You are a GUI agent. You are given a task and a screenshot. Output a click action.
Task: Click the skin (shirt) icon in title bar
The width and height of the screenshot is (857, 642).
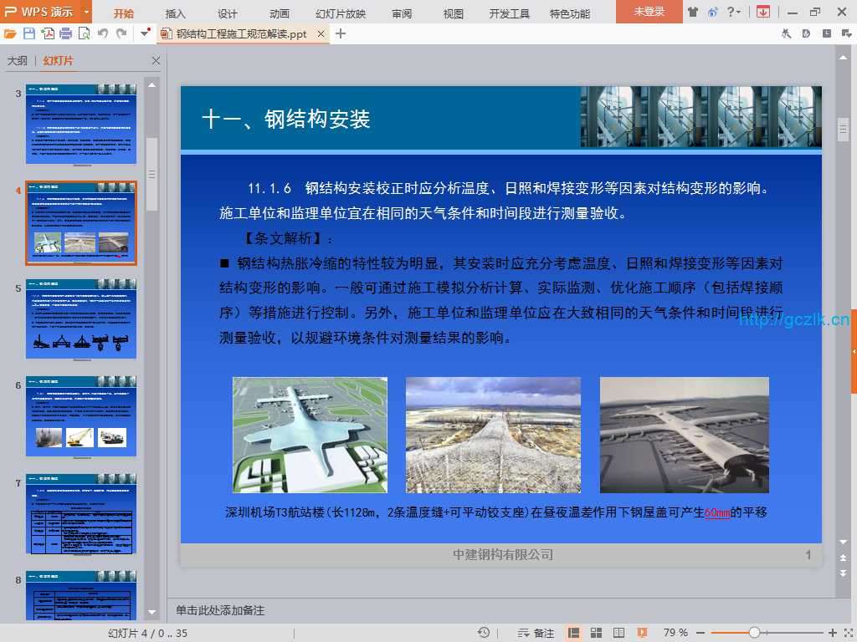693,12
